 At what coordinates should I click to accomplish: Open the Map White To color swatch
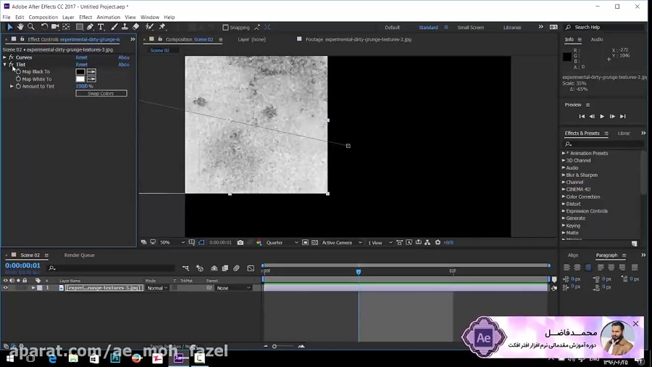(80, 79)
